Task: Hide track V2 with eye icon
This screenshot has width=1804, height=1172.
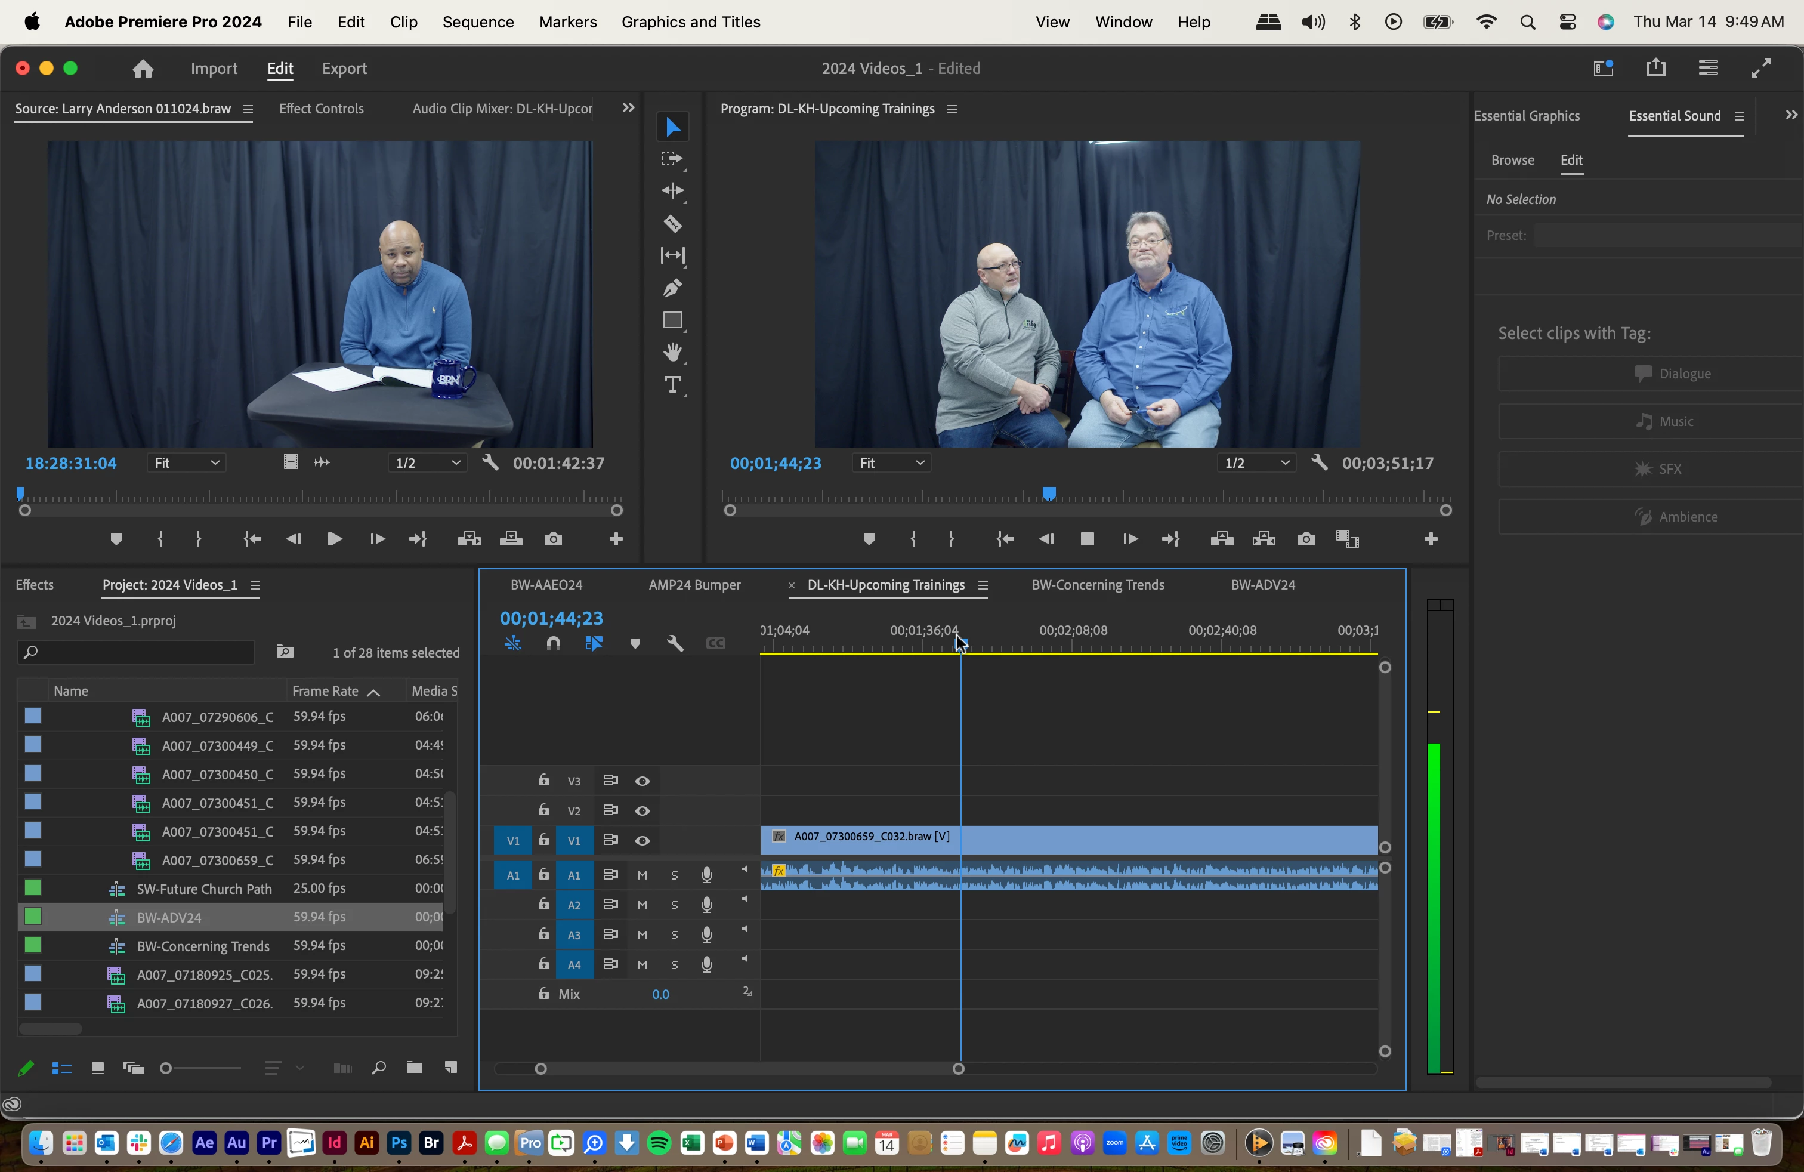Action: pyautogui.click(x=642, y=811)
